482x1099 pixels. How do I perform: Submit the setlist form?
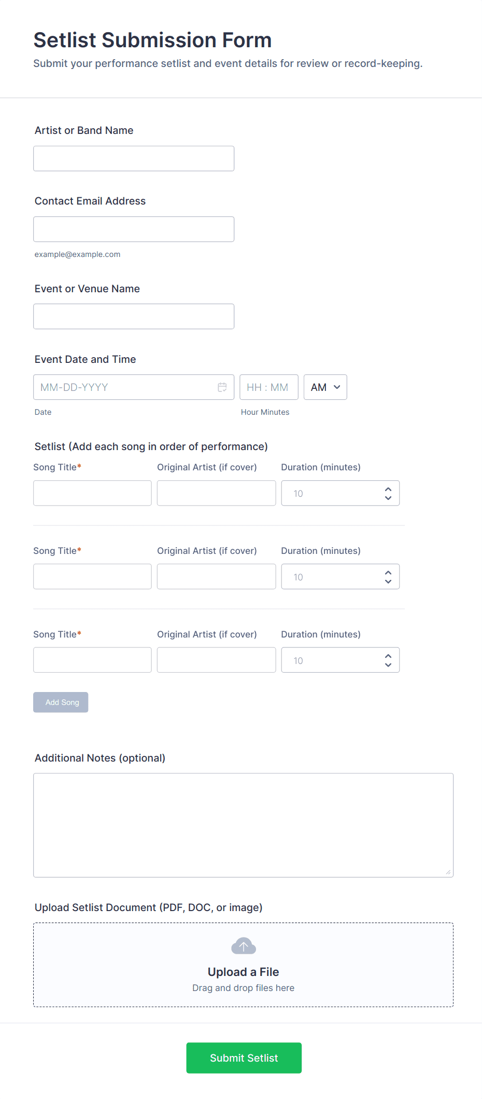244,1058
